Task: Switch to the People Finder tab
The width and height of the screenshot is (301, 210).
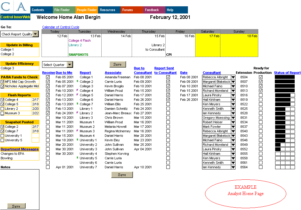Action: pyautogui.click(x=87, y=10)
